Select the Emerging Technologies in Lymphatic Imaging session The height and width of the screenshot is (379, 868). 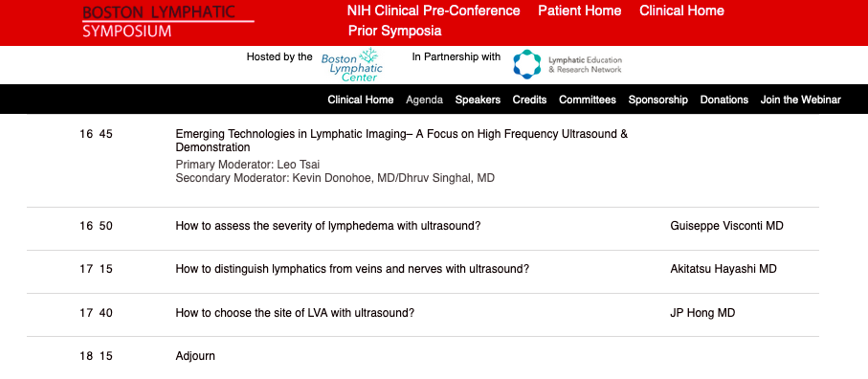click(x=401, y=141)
